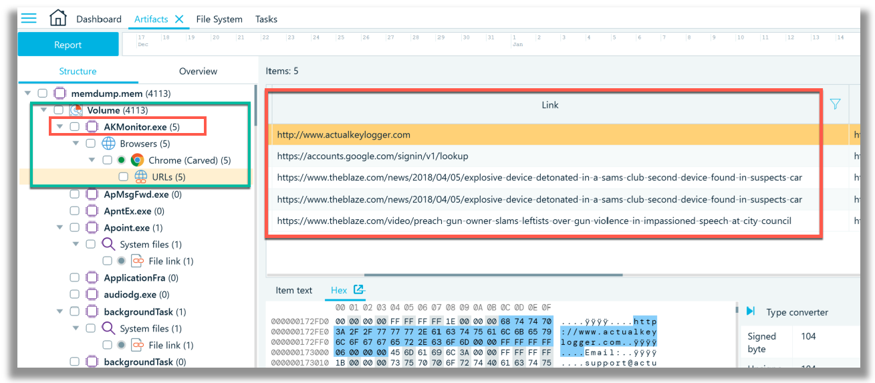This screenshot has width=875, height=383.
Task: Click the ApntEx.exe process icon
Action: 92,211
